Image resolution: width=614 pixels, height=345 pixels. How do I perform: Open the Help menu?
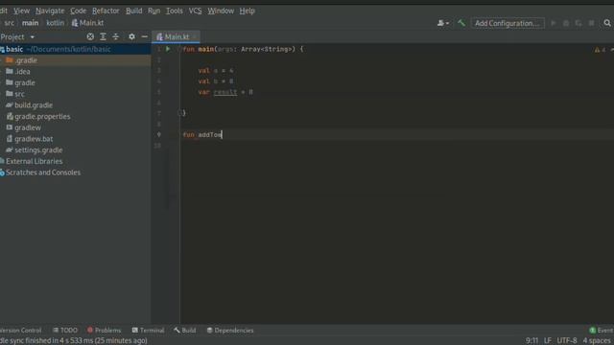248,11
